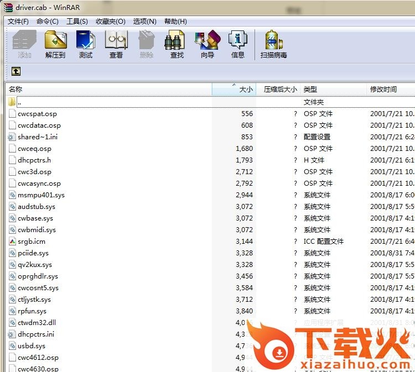The width and height of the screenshot is (415, 372).
Task: Click the msmpu401.sys file icon
Action: click(12, 195)
